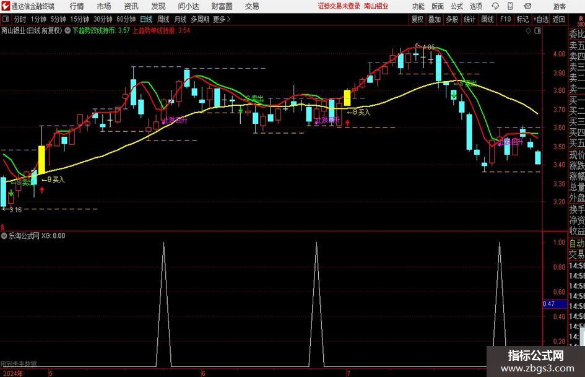Select the 自动 tab in right panel

tap(576, 243)
